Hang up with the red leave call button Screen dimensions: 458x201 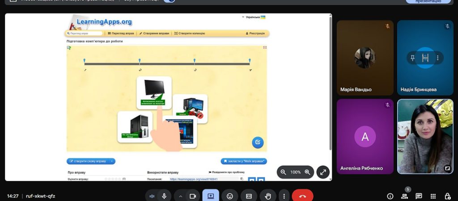click(x=302, y=196)
